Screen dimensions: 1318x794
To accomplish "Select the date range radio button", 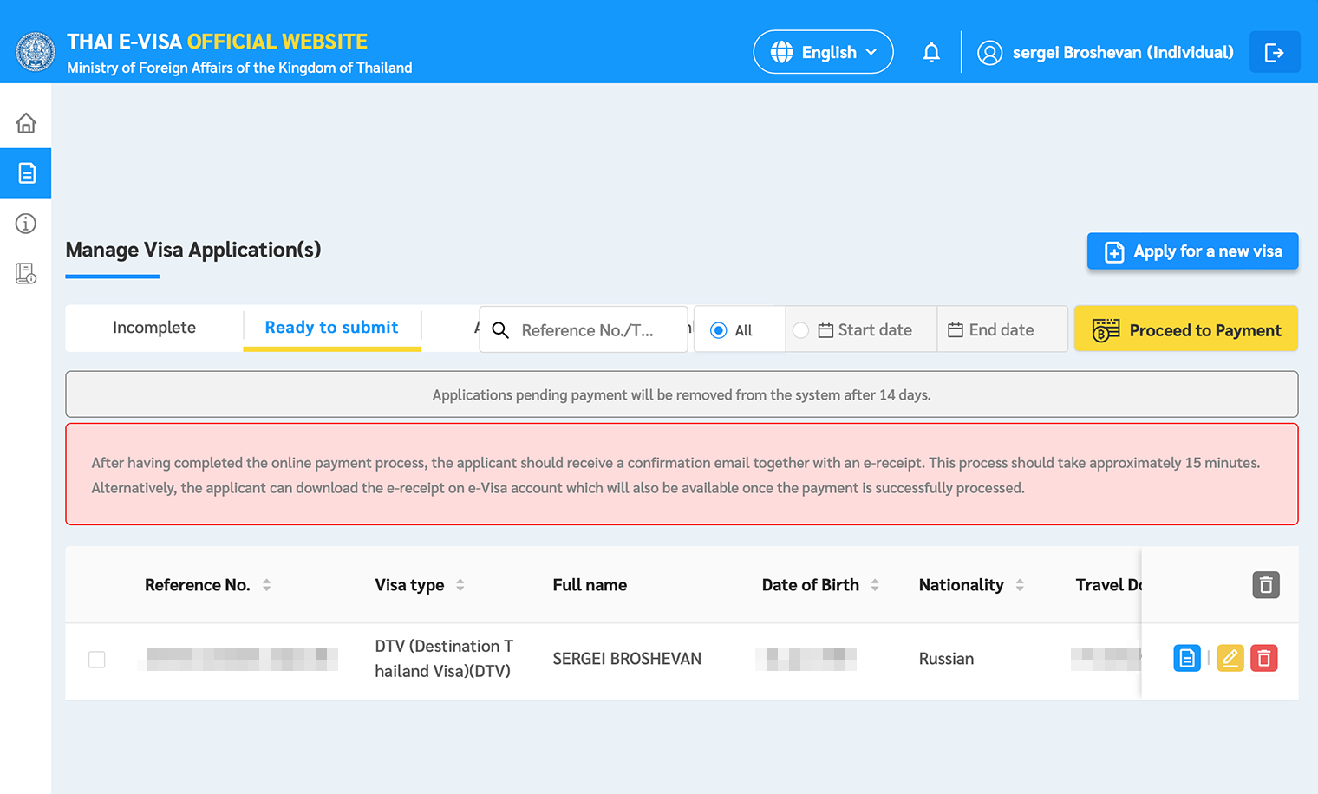I will click(x=800, y=330).
